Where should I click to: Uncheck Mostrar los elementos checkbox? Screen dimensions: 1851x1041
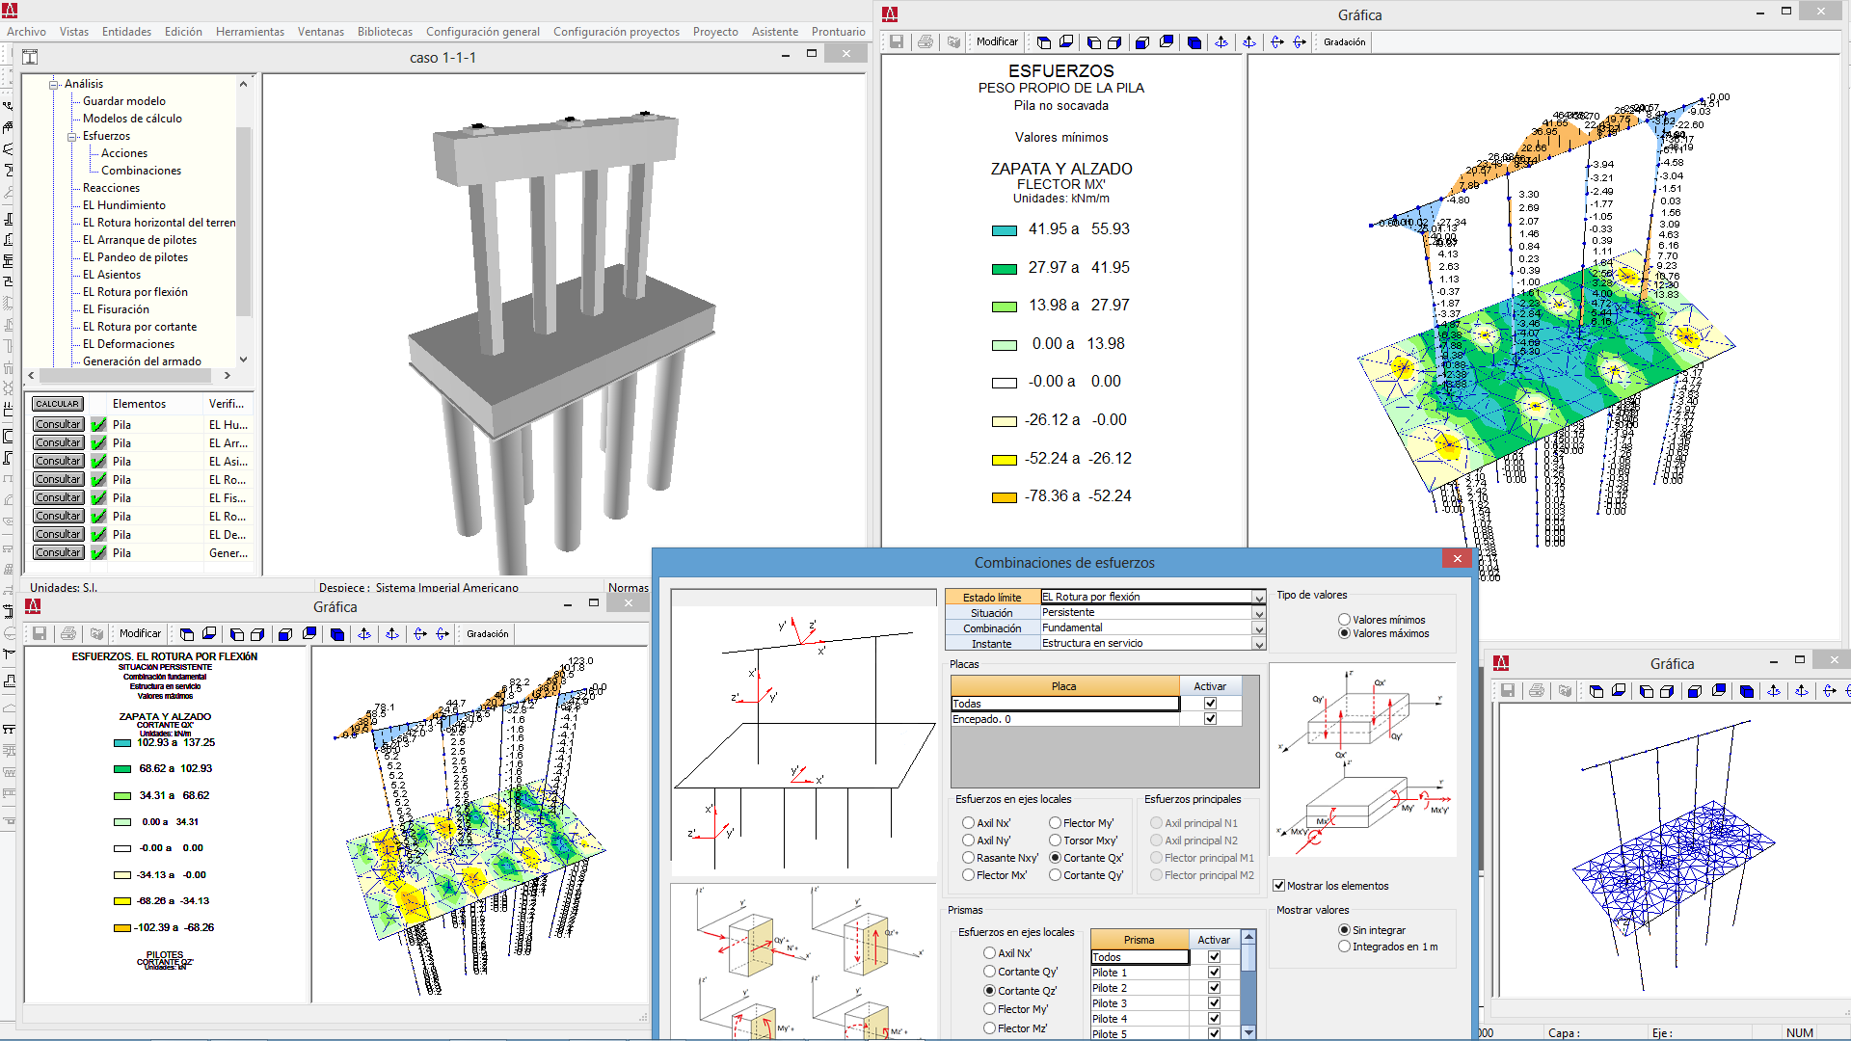[1279, 886]
